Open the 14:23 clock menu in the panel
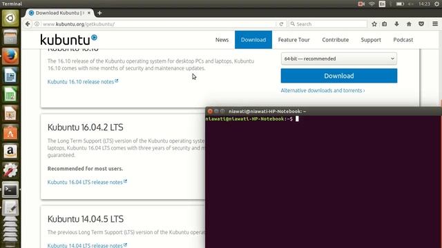The height and width of the screenshot is (248, 442). point(424,4)
